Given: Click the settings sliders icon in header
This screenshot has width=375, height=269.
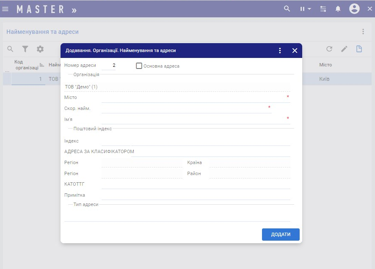Looking at the screenshot, I should (x=323, y=9).
